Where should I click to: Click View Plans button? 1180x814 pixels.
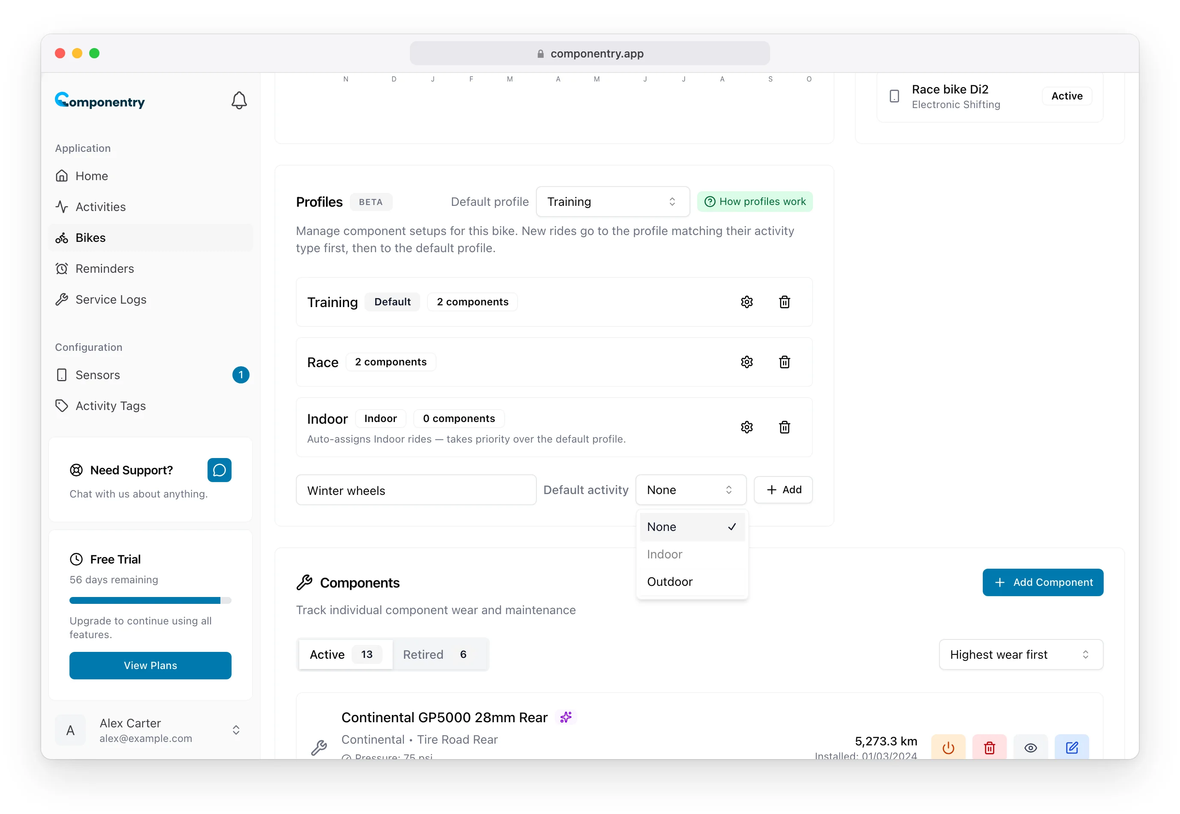[150, 666]
